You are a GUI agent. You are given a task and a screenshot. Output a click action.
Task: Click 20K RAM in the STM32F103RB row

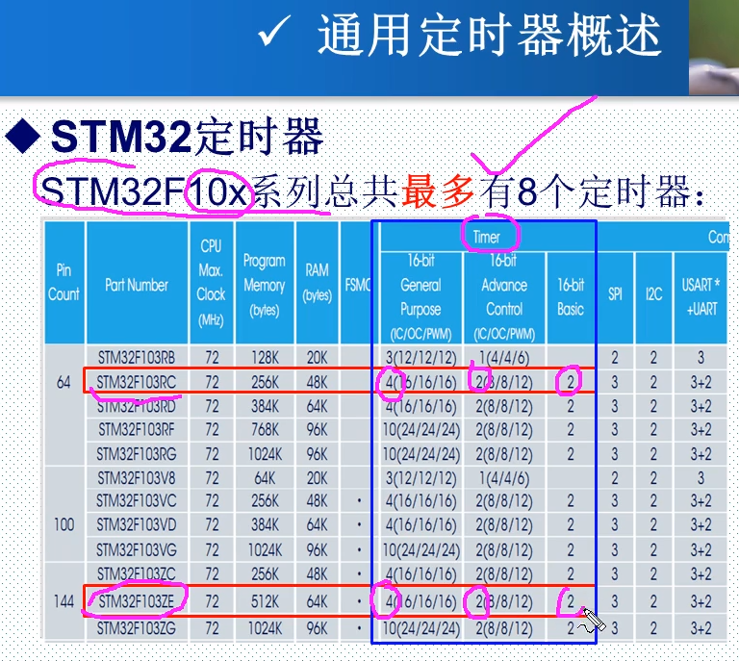coord(317,358)
